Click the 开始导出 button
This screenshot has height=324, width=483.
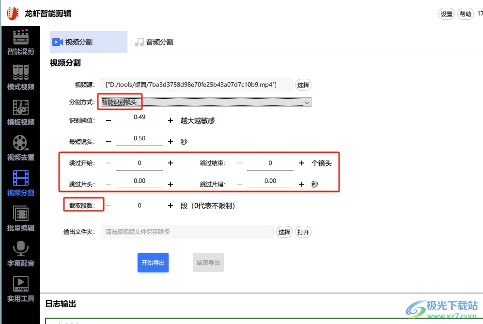coord(153,263)
